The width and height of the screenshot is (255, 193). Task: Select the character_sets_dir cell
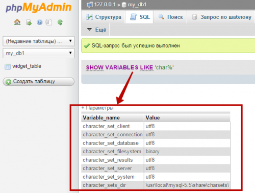[x=113, y=185]
